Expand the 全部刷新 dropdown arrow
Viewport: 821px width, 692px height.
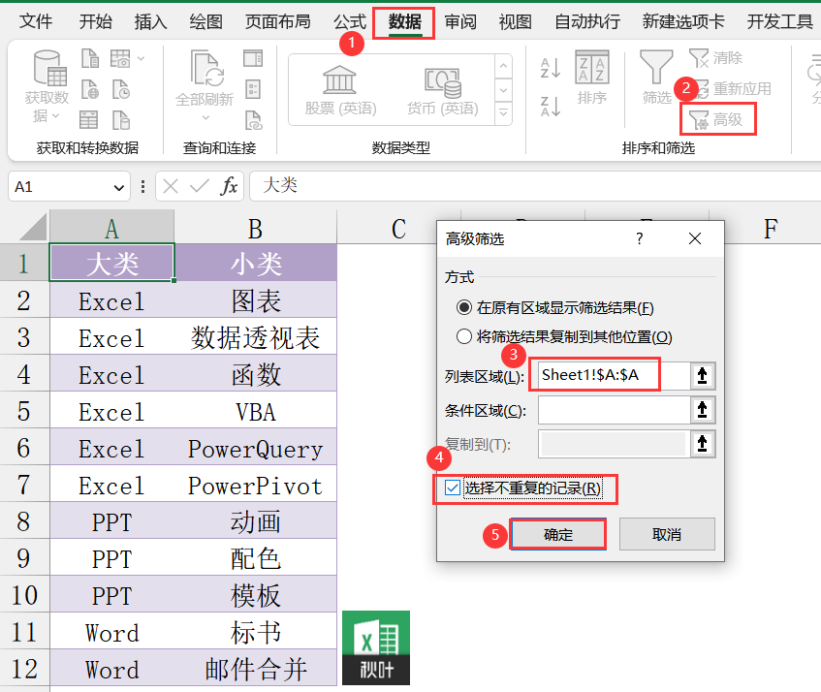click(205, 118)
